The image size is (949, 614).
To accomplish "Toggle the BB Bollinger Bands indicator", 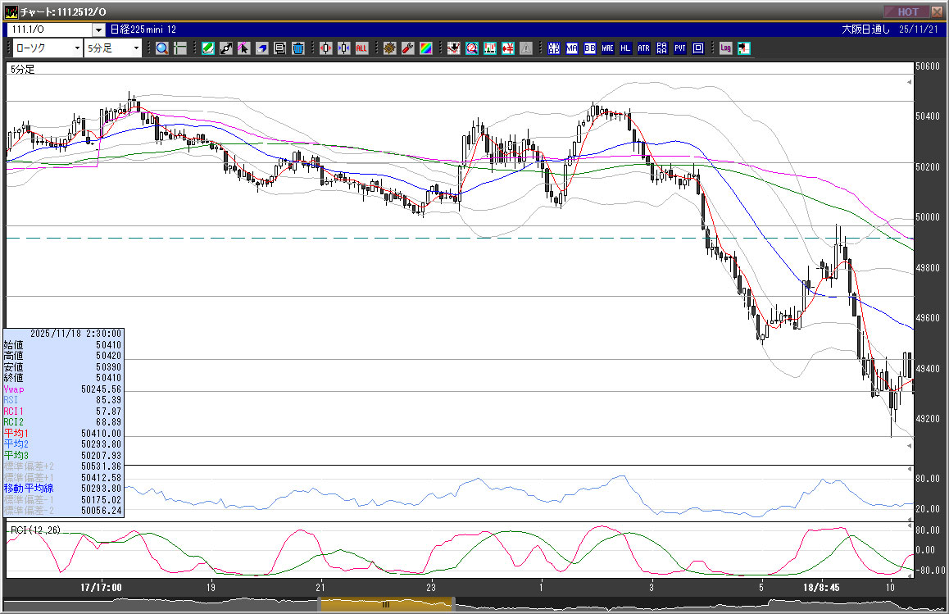I will (x=590, y=48).
